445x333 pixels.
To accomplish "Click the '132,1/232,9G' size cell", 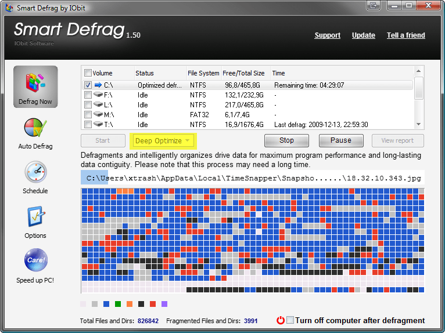I will coord(244,95).
